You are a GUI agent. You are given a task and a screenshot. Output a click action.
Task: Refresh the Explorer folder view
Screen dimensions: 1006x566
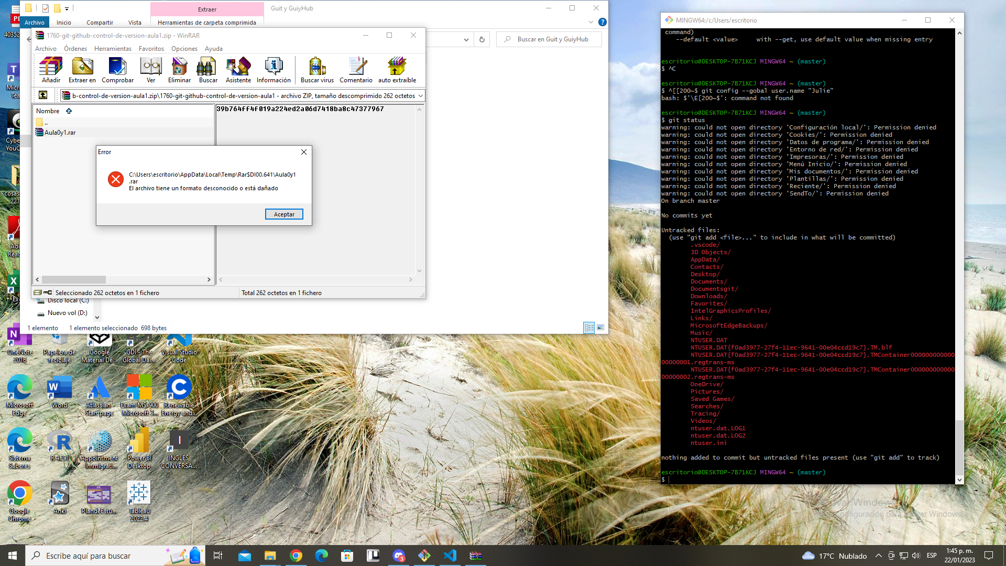pyautogui.click(x=482, y=39)
